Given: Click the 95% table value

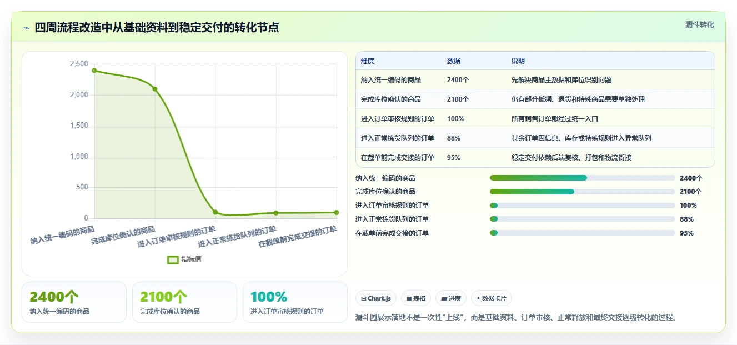Looking at the screenshot, I should pos(454,158).
